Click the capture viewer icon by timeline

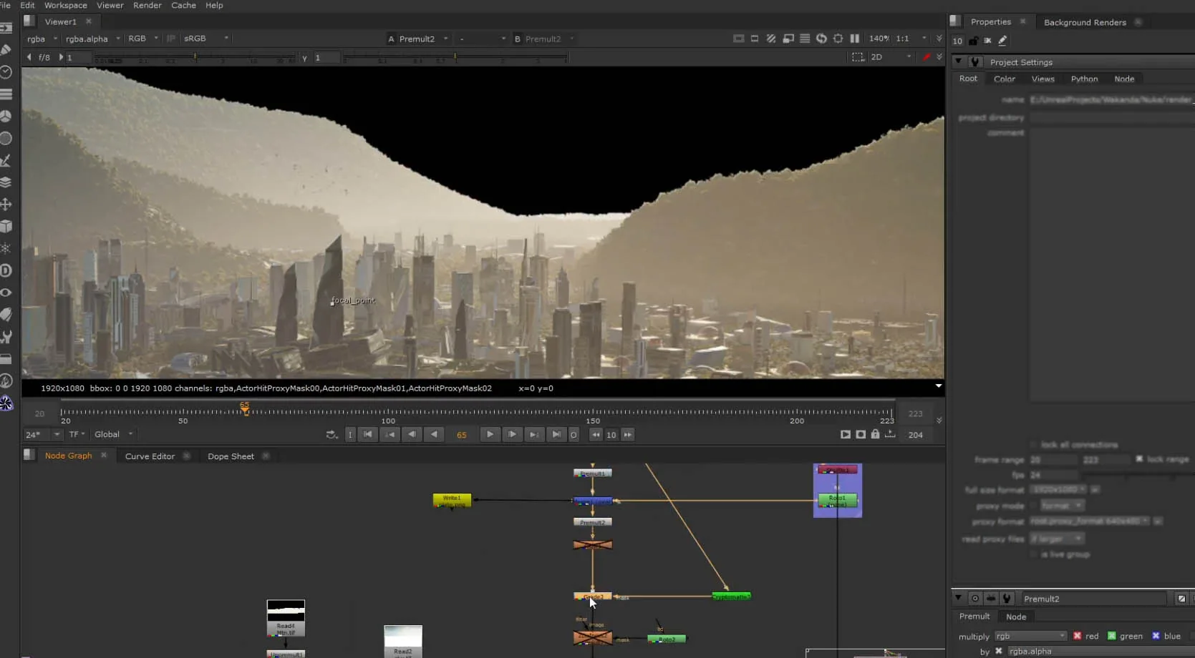[x=861, y=434]
